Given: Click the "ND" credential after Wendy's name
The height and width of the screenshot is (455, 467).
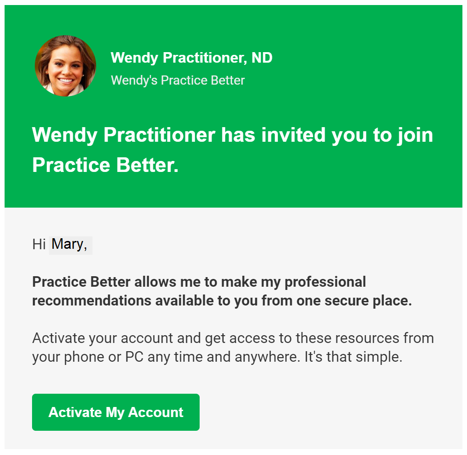Looking at the screenshot, I should 262,58.
